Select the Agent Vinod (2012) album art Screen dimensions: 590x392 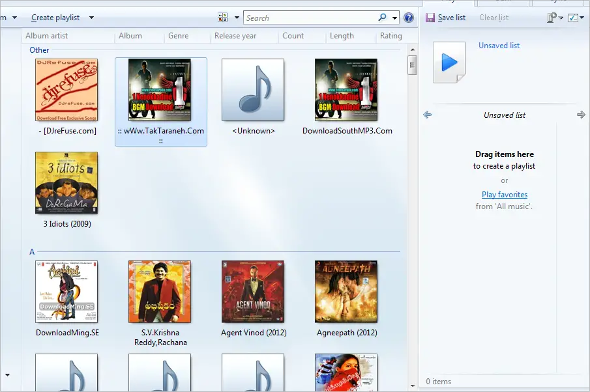tap(253, 292)
